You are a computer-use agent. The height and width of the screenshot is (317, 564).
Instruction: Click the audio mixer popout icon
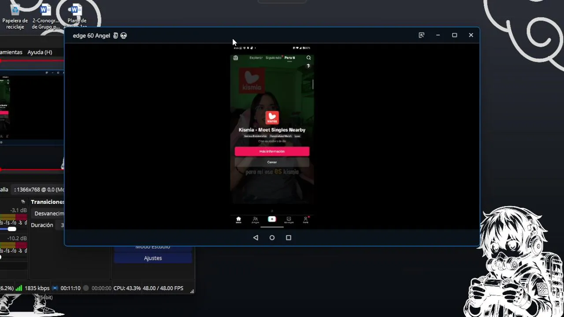[23, 202]
